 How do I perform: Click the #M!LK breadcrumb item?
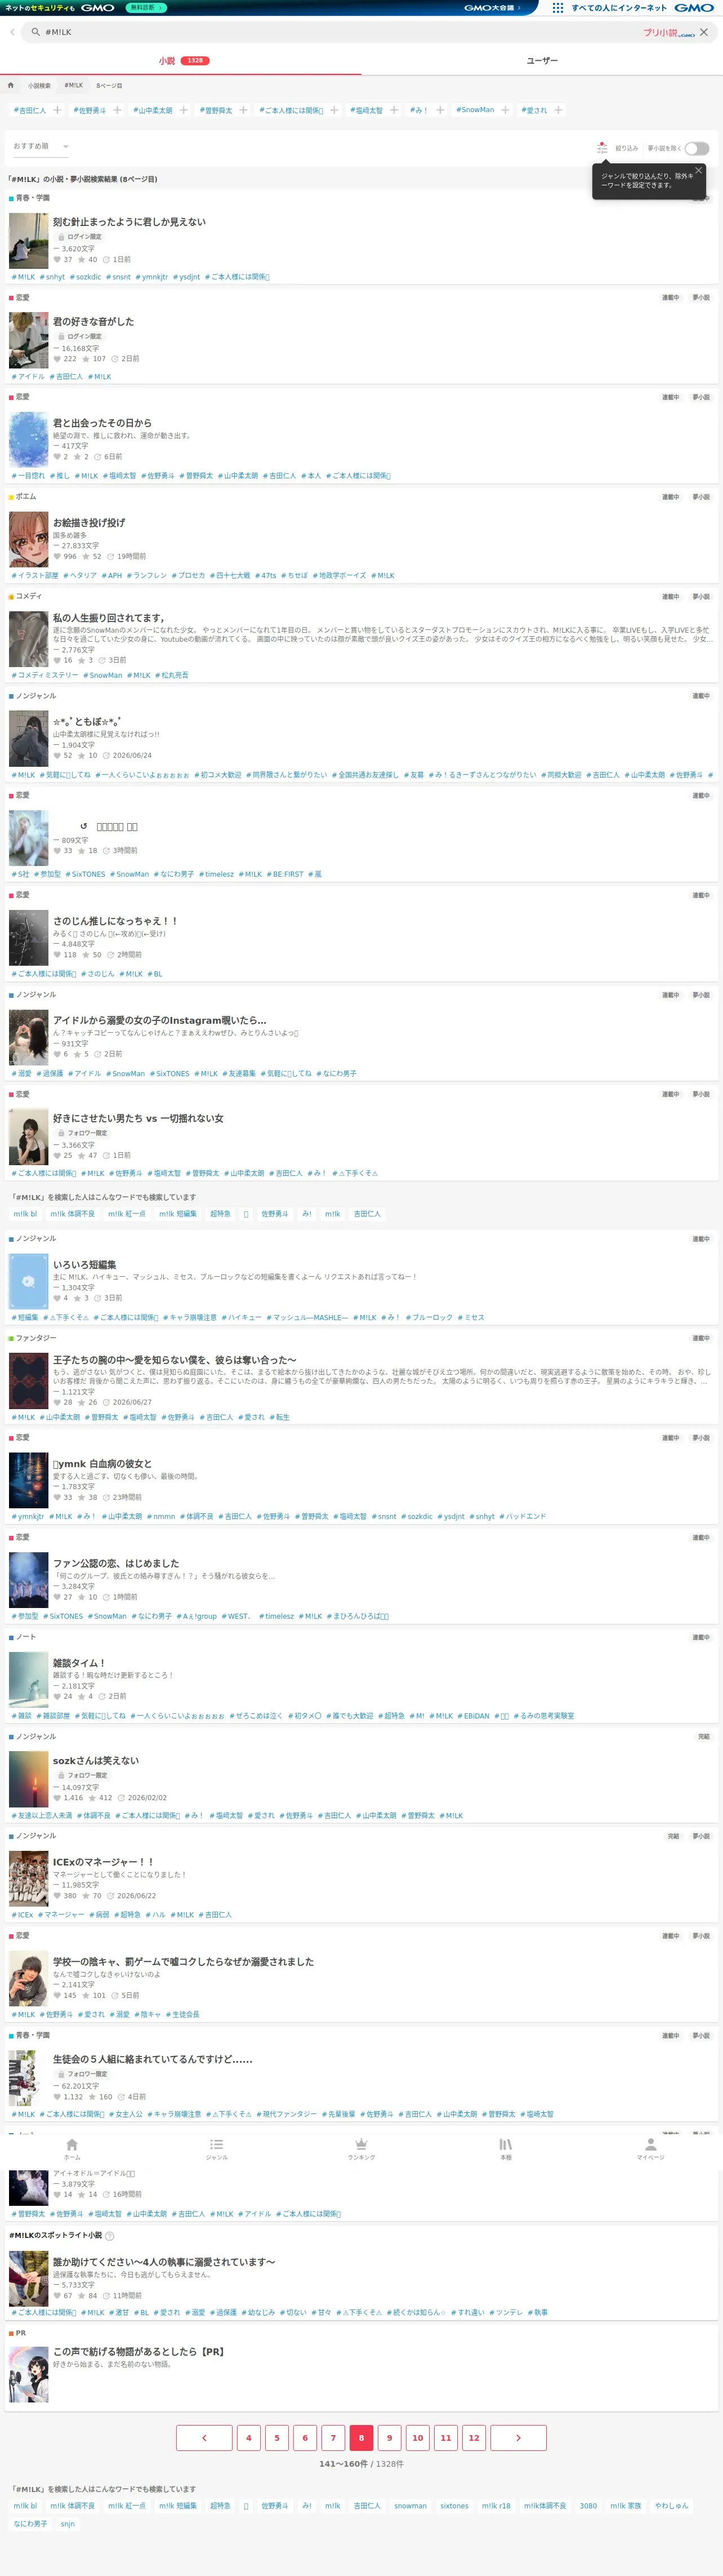click(x=74, y=85)
